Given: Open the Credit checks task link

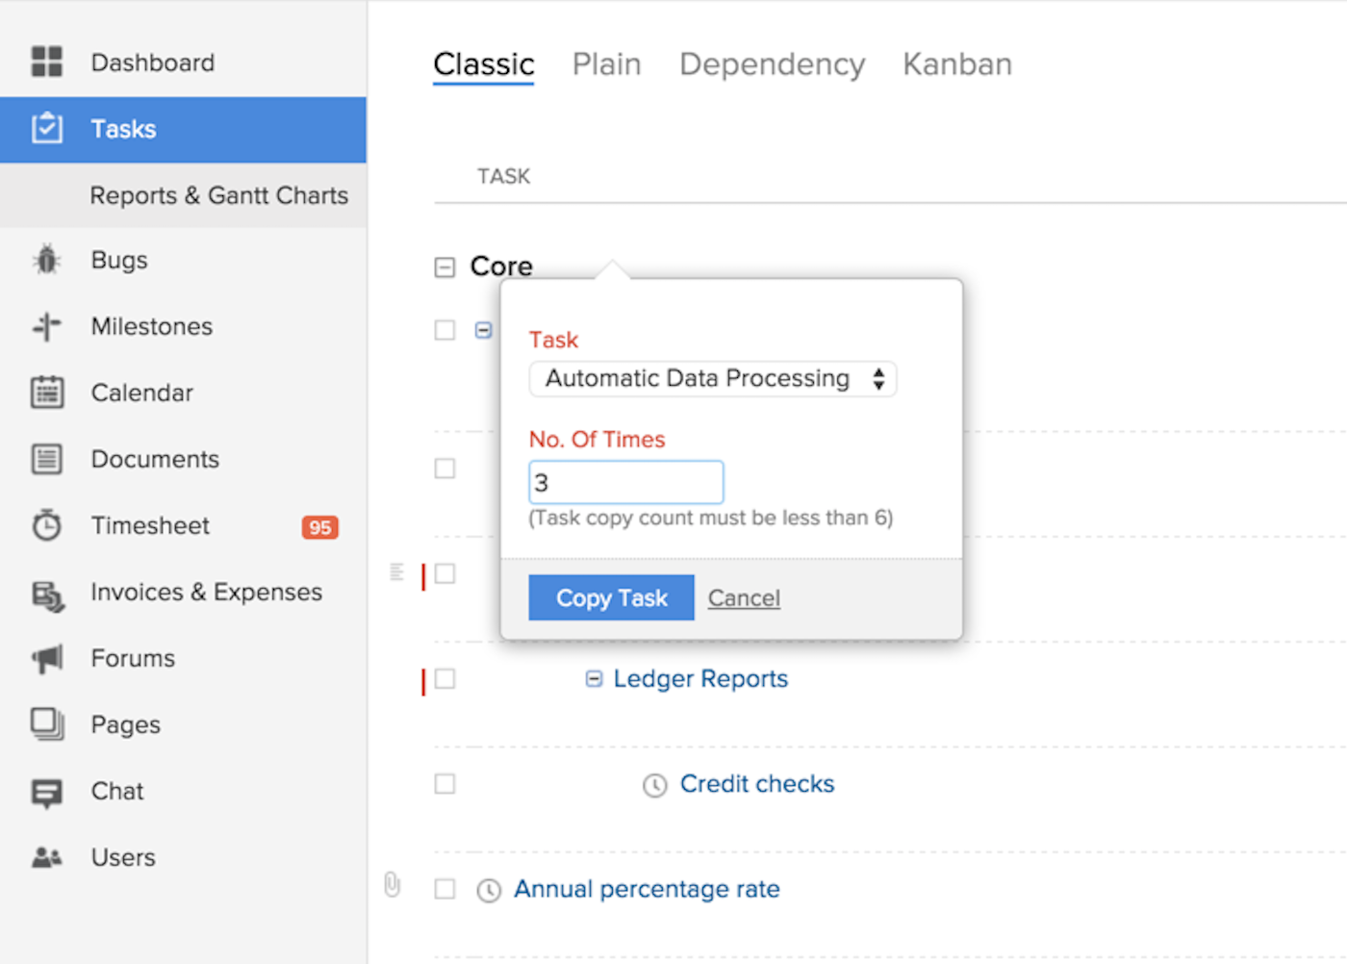Looking at the screenshot, I should [757, 784].
